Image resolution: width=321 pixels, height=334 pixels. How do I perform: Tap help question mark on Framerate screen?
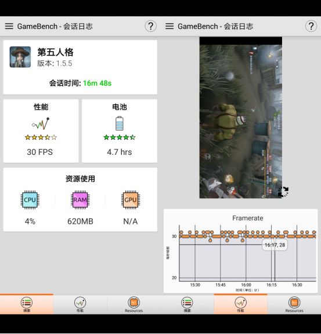point(311,26)
